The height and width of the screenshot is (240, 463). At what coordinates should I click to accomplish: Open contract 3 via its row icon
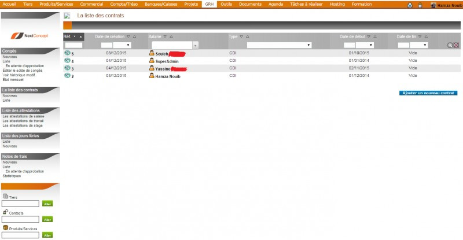coord(67,68)
